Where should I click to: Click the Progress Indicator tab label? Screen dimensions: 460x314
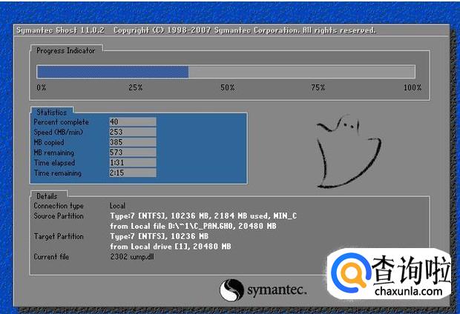(66, 50)
